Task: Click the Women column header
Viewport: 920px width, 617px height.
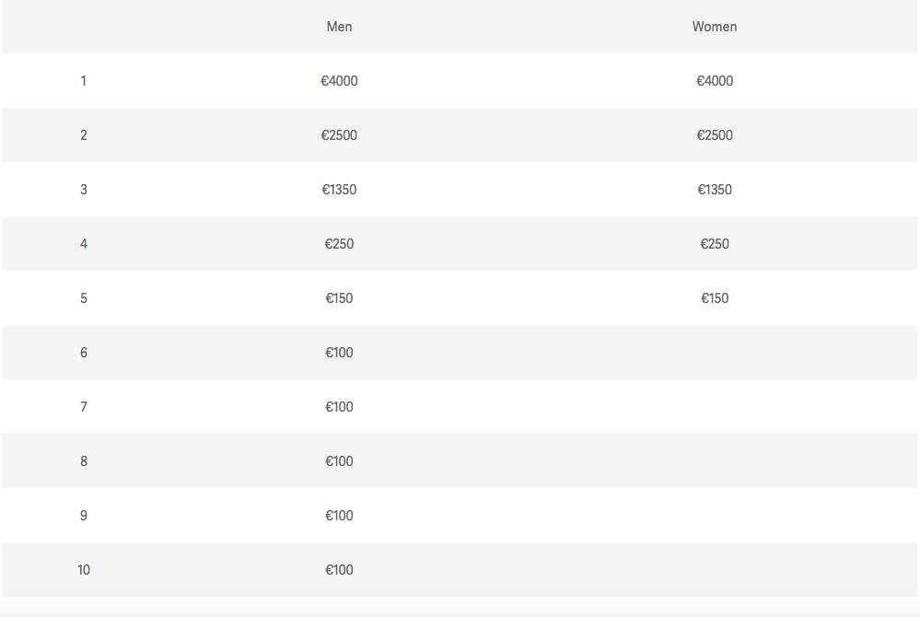Action: 715,27
